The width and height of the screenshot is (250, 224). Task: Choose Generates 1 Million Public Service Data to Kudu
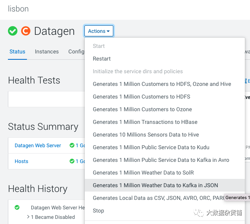165,147
